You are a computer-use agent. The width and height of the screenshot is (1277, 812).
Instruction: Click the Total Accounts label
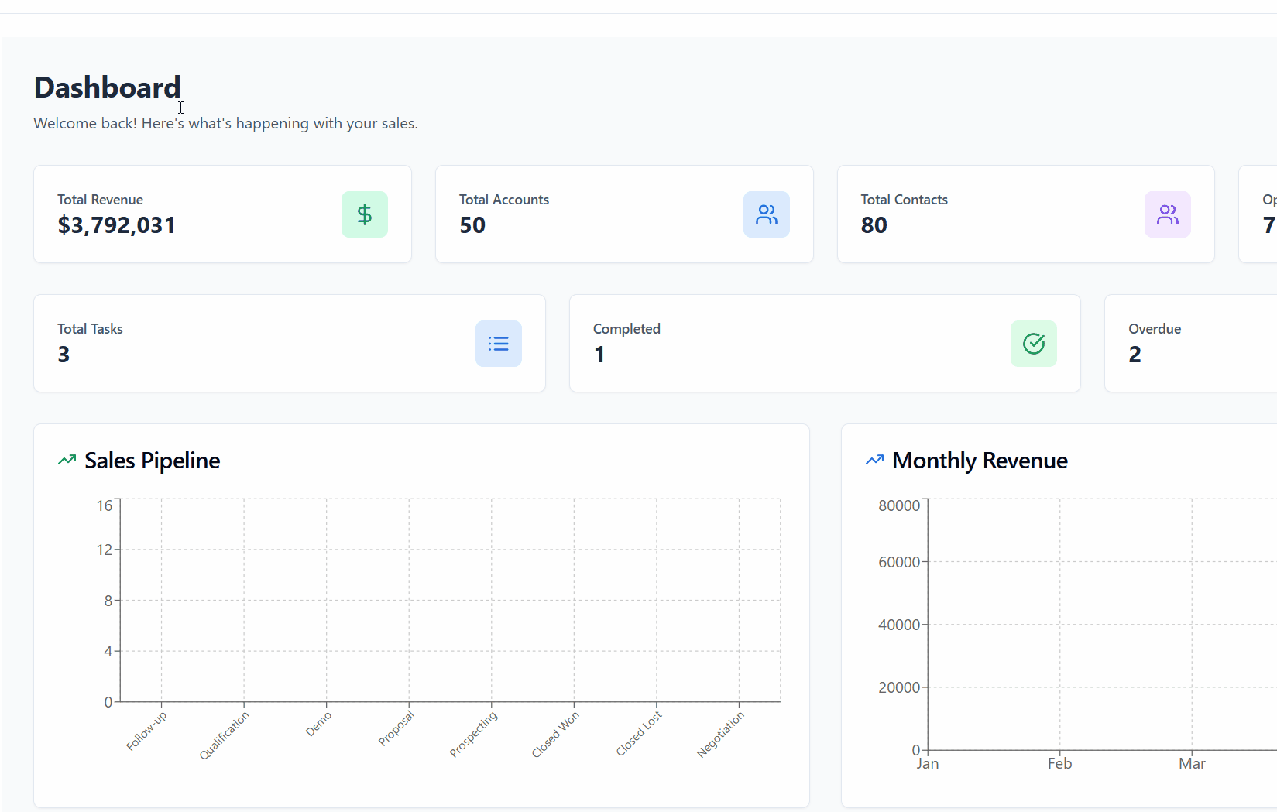[x=504, y=200]
